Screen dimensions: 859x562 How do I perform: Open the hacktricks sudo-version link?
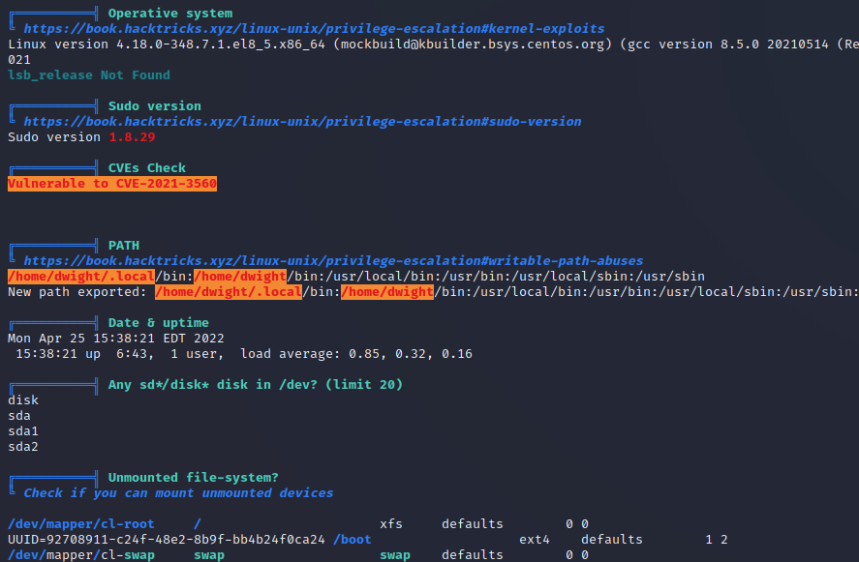[302, 122]
